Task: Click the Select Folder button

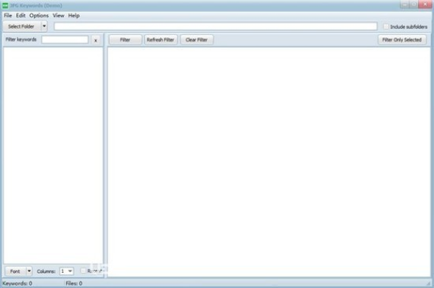Action: pyautogui.click(x=22, y=26)
